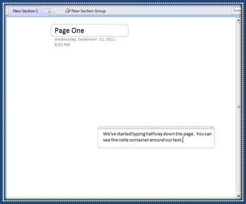Click the 8:53 PM timestamp
The width and height of the screenshot is (246, 204).
(62, 45)
